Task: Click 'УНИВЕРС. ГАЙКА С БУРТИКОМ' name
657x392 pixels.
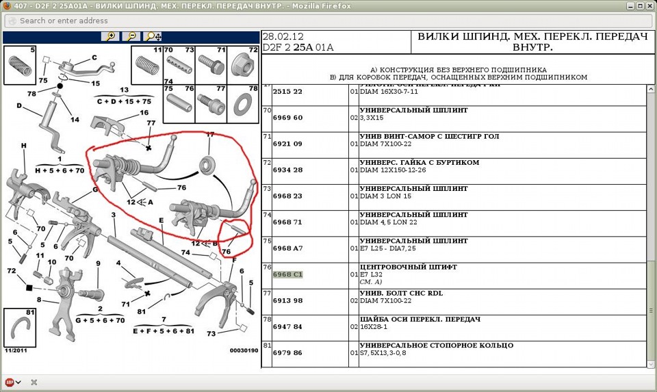Action: (x=420, y=163)
